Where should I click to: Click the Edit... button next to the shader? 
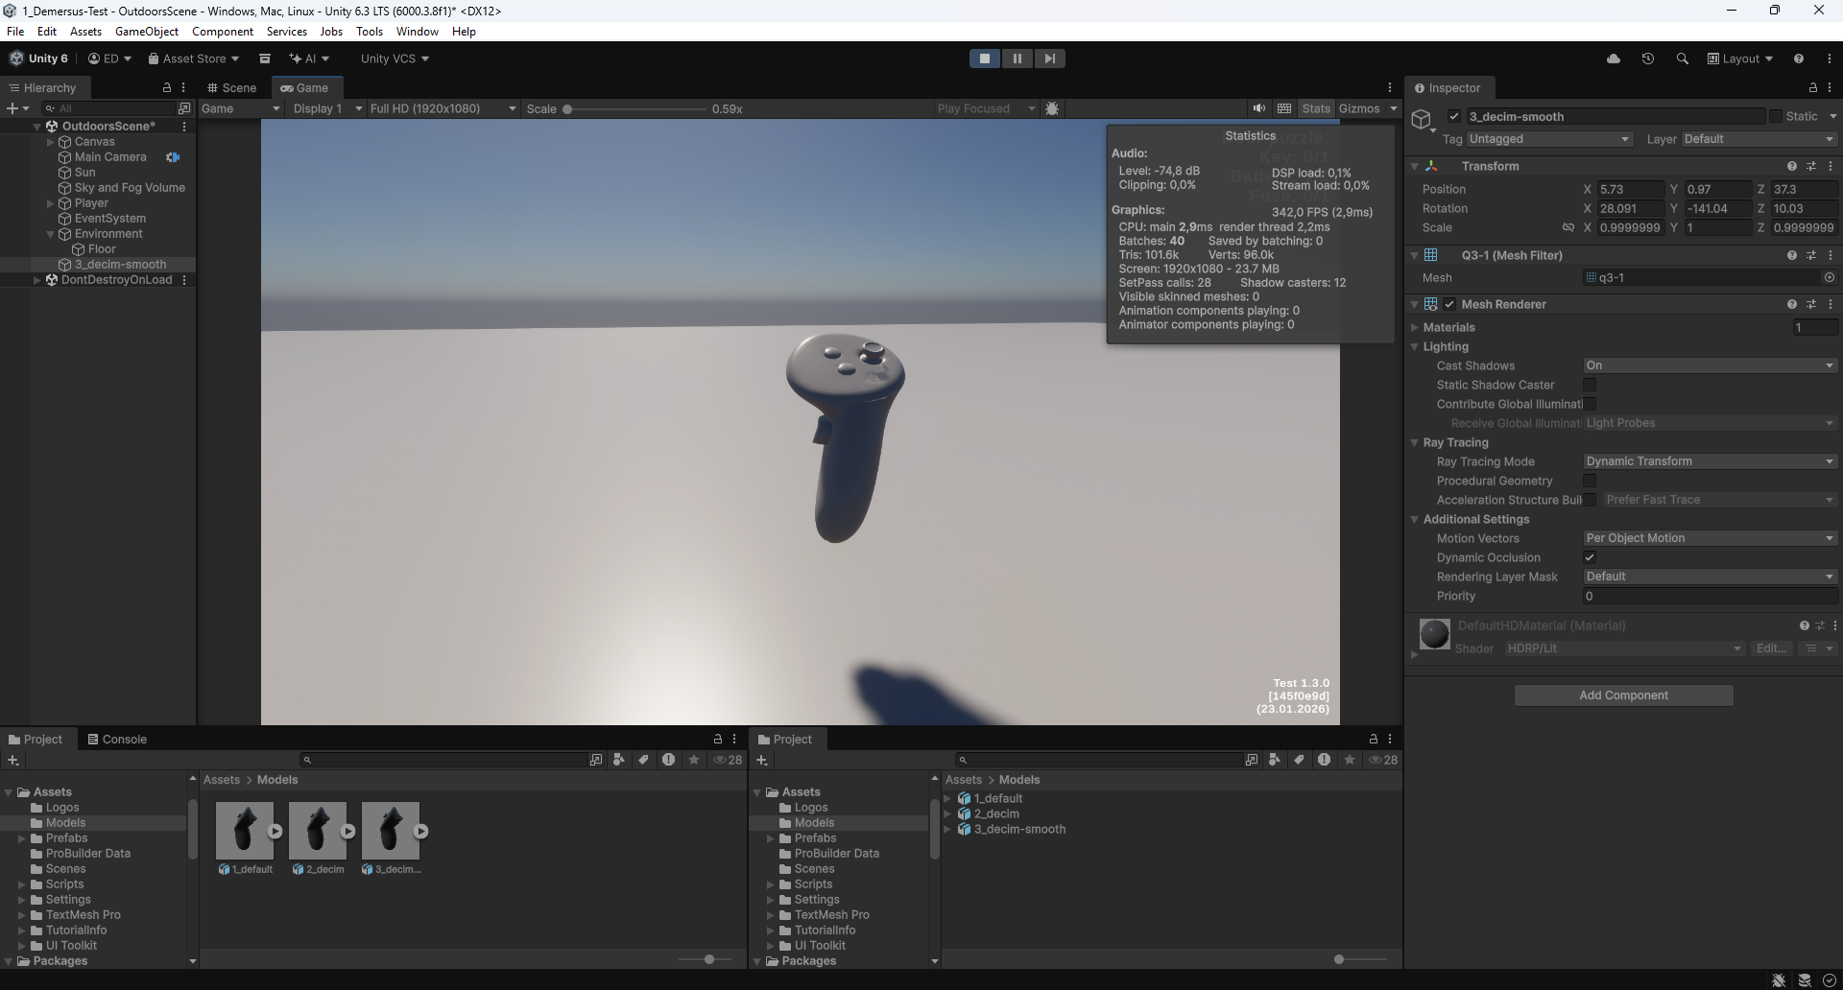(x=1771, y=648)
